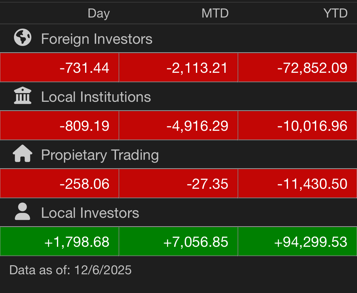Click the Data as of 12/6/2025 text
The image size is (357, 293).
[70, 270]
